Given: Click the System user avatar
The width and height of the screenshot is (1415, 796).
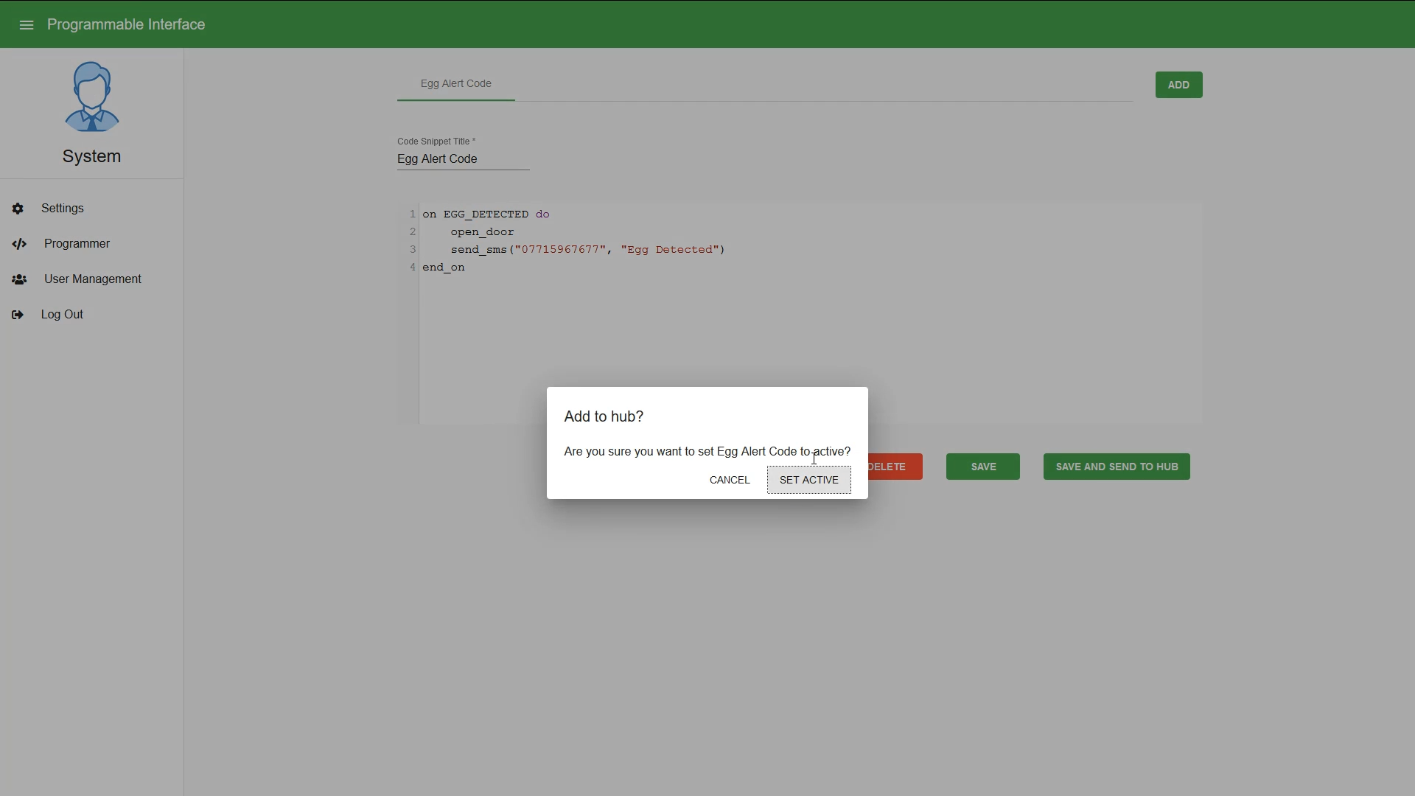Looking at the screenshot, I should (x=91, y=97).
